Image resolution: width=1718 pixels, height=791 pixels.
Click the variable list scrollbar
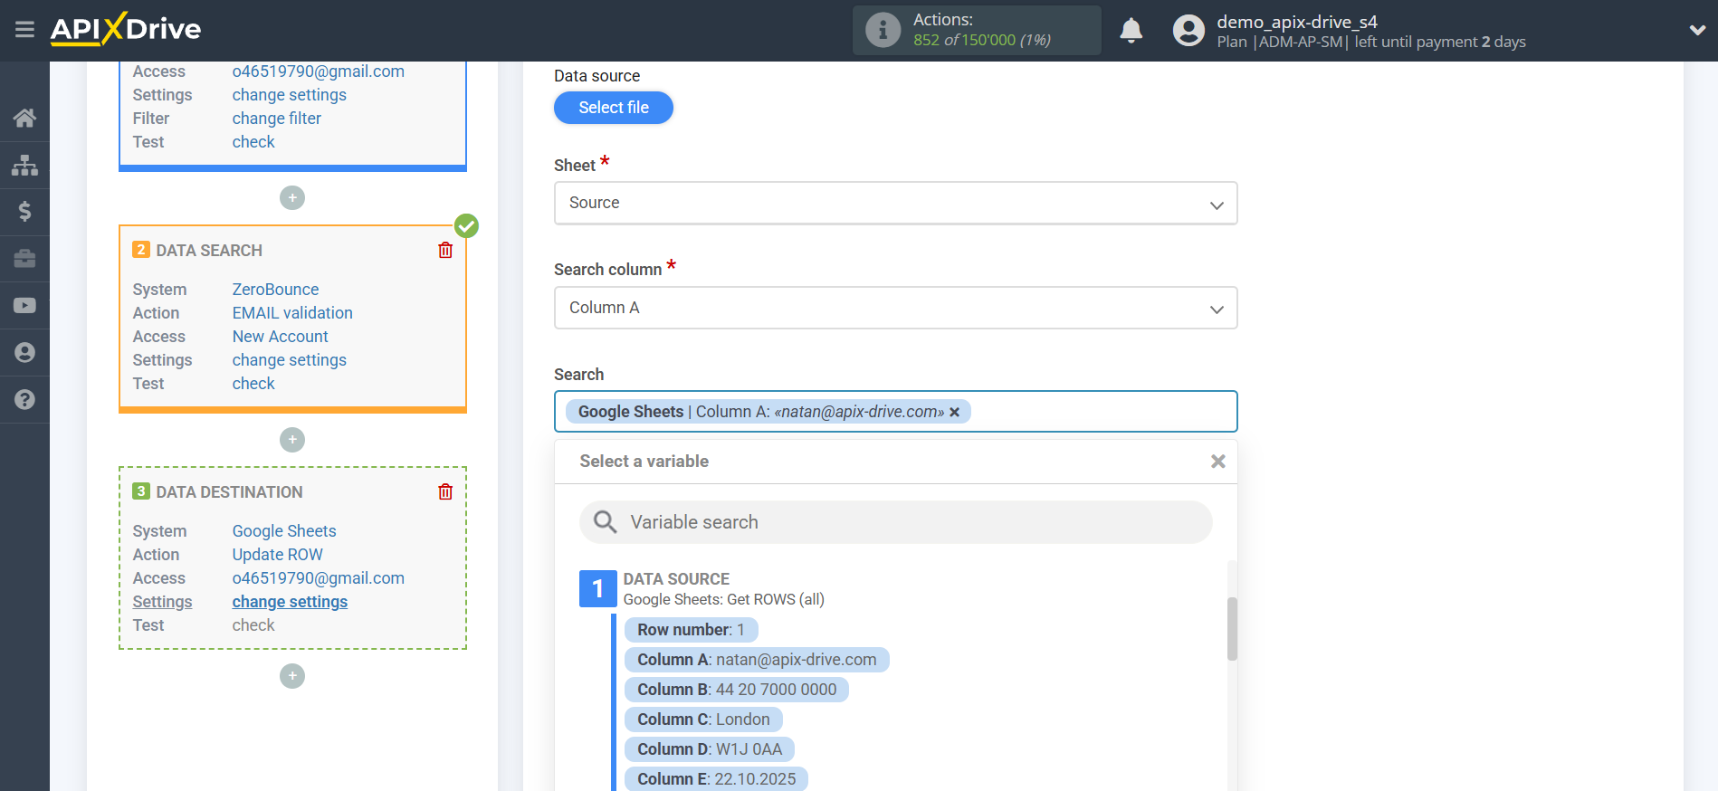1232,629
